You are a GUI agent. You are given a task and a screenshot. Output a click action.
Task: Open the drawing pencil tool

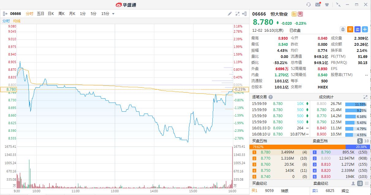tap(230, 13)
